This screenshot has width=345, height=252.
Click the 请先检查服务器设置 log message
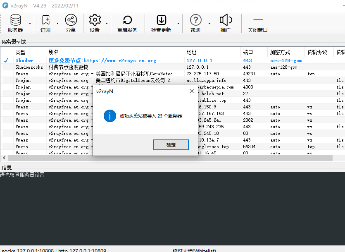click(x=22, y=175)
